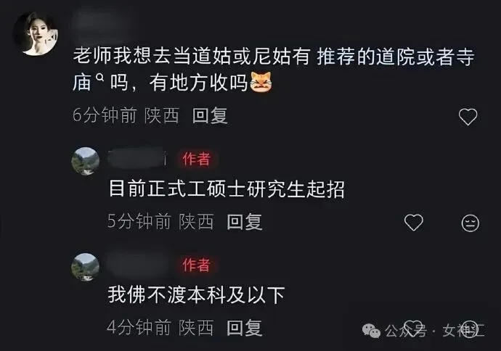Screen dimensions: 501x351
Task: Reply to the comment posted 4分钟前
Action: pyautogui.click(x=245, y=328)
